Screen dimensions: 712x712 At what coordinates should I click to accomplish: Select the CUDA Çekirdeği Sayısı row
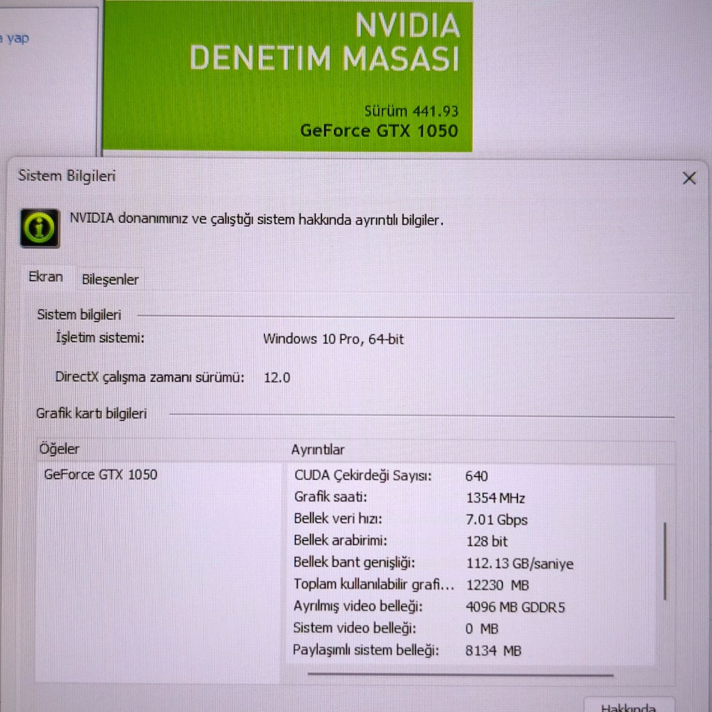(472, 476)
